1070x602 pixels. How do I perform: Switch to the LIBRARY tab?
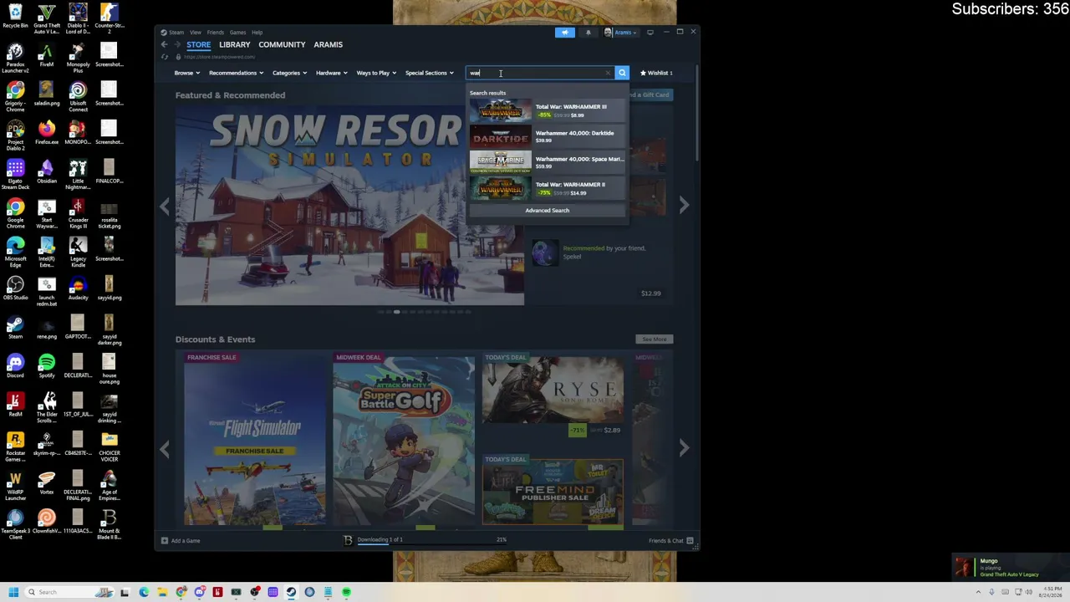[234, 44]
